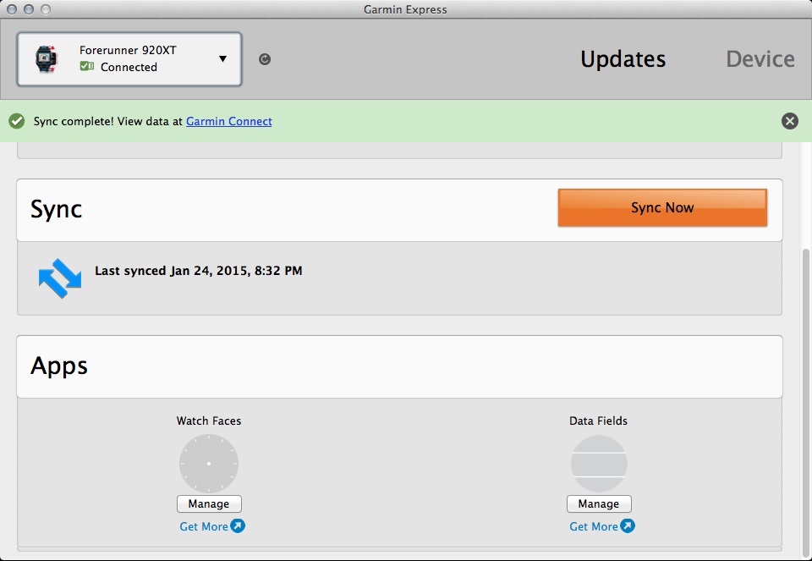The image size is (812, 561).
Task: Click the green Connected status icon
Action: 86,66
